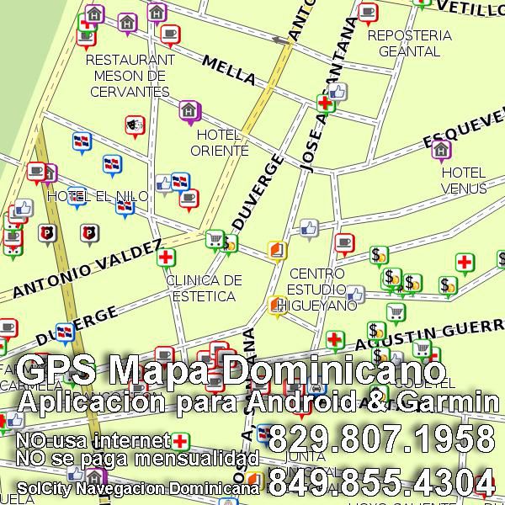Click the rightmost top hotel icon above Mella street
The image size is (505, 505).
tap(157, 13)
